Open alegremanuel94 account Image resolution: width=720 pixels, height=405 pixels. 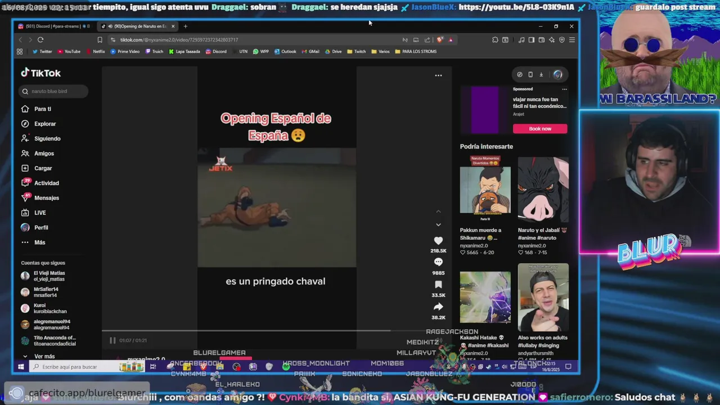[x=46, y=325]
